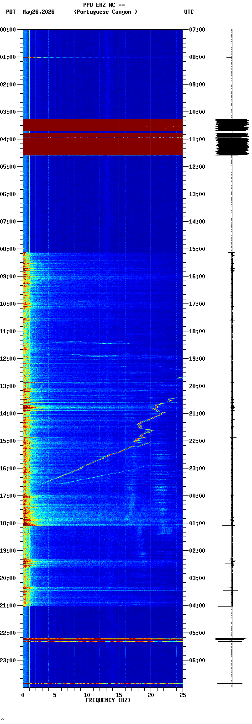Image resolution: width=252 pixels, height=724 pixels.
Task: Select the '20' frequency tick label
Action: tap(151, 695)
